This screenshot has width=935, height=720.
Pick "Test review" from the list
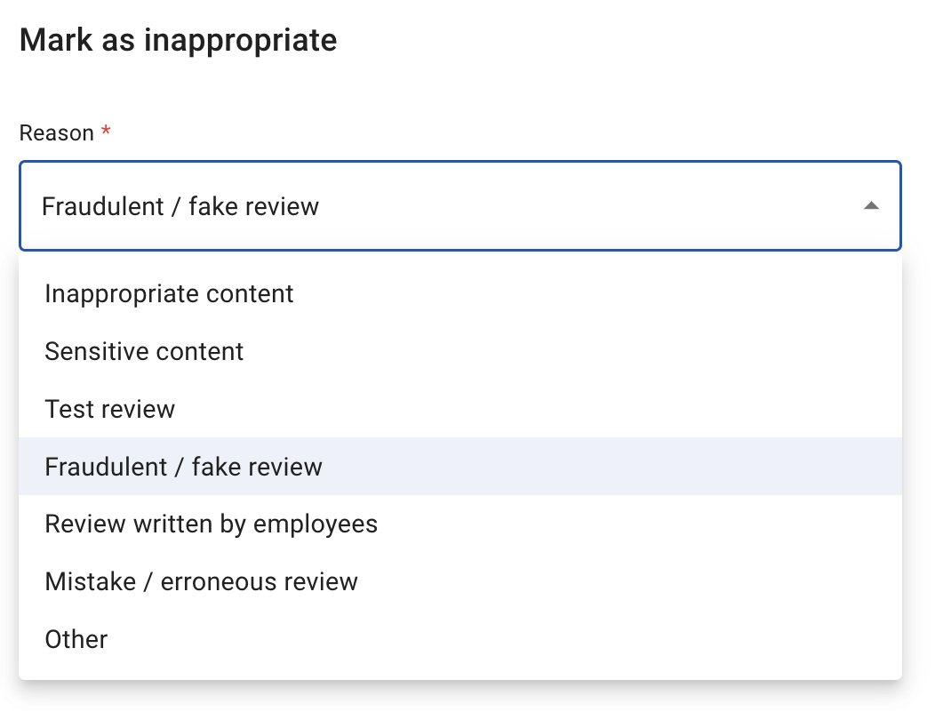point(460,409)
